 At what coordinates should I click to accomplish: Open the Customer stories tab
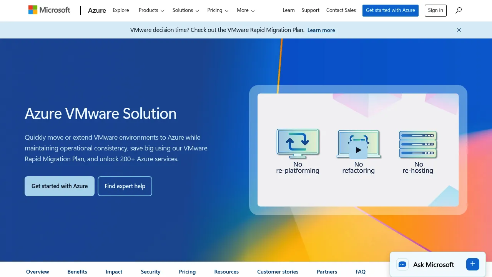278,272
